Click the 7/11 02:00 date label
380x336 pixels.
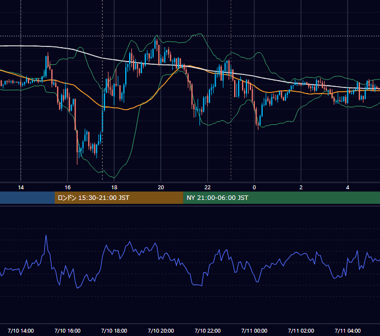click(x=301, y=330)
